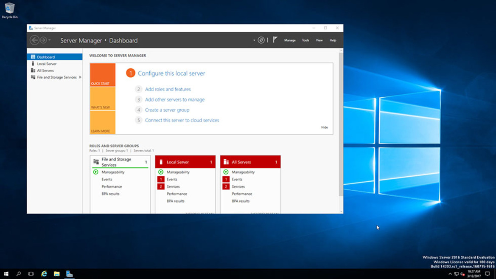Click Server Manager taskbar icon
Screen dimensions: 496x279
[x=69, y=274]
